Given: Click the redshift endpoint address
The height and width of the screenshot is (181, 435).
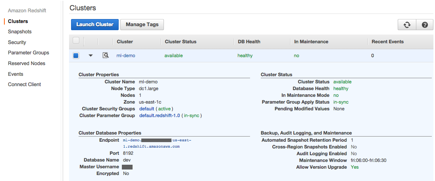Looking at the screenshot, I should pos(157,143).
